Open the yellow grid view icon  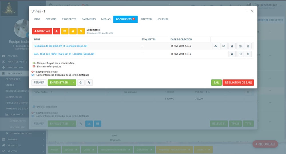coord(65,31)
